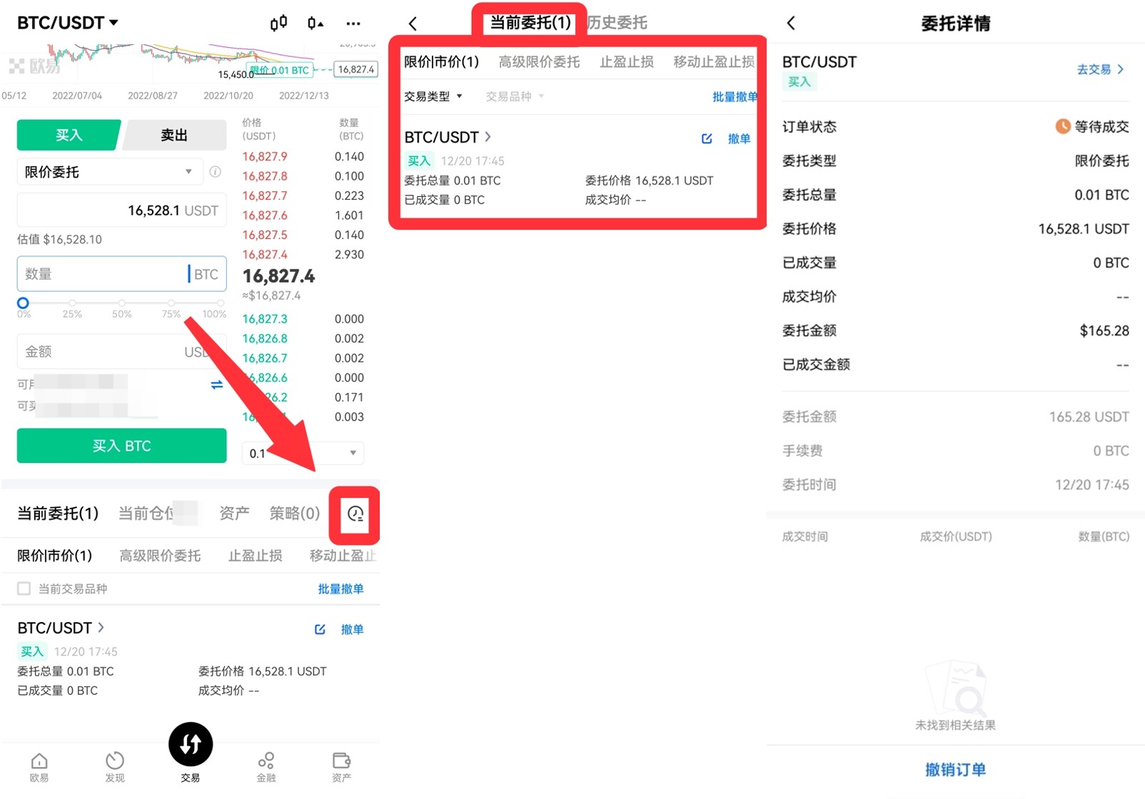Set the amount slider to 50%

(121, 303)
